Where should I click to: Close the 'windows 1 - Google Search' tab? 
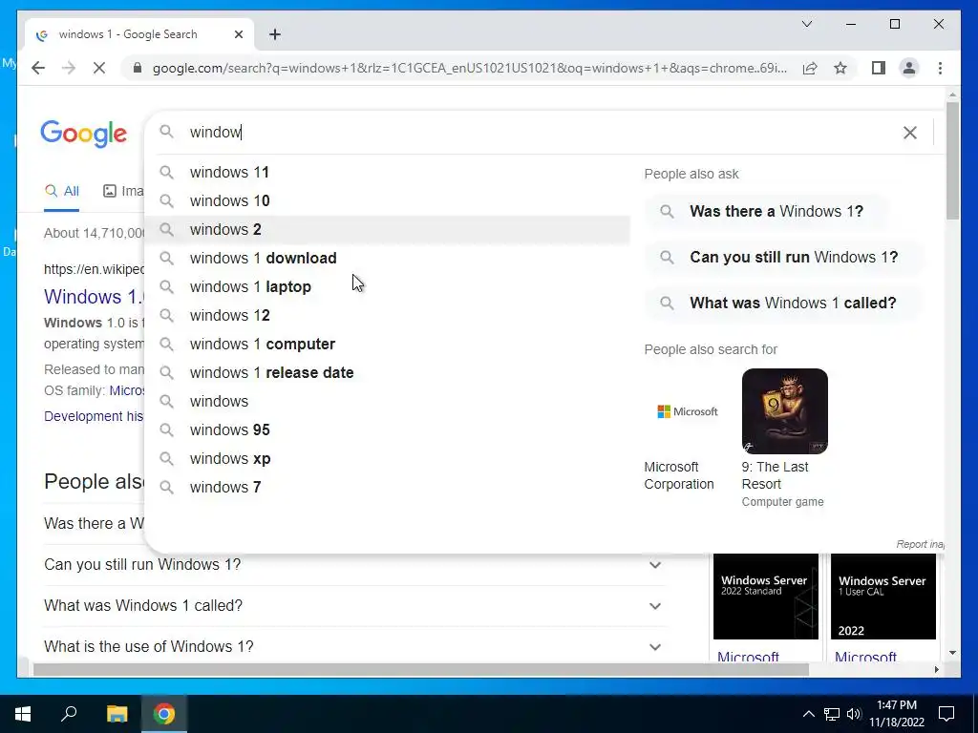(238, 35)
